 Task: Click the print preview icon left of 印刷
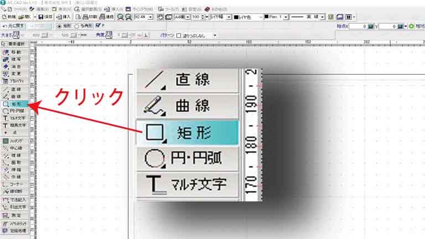[x=79, y=17]
